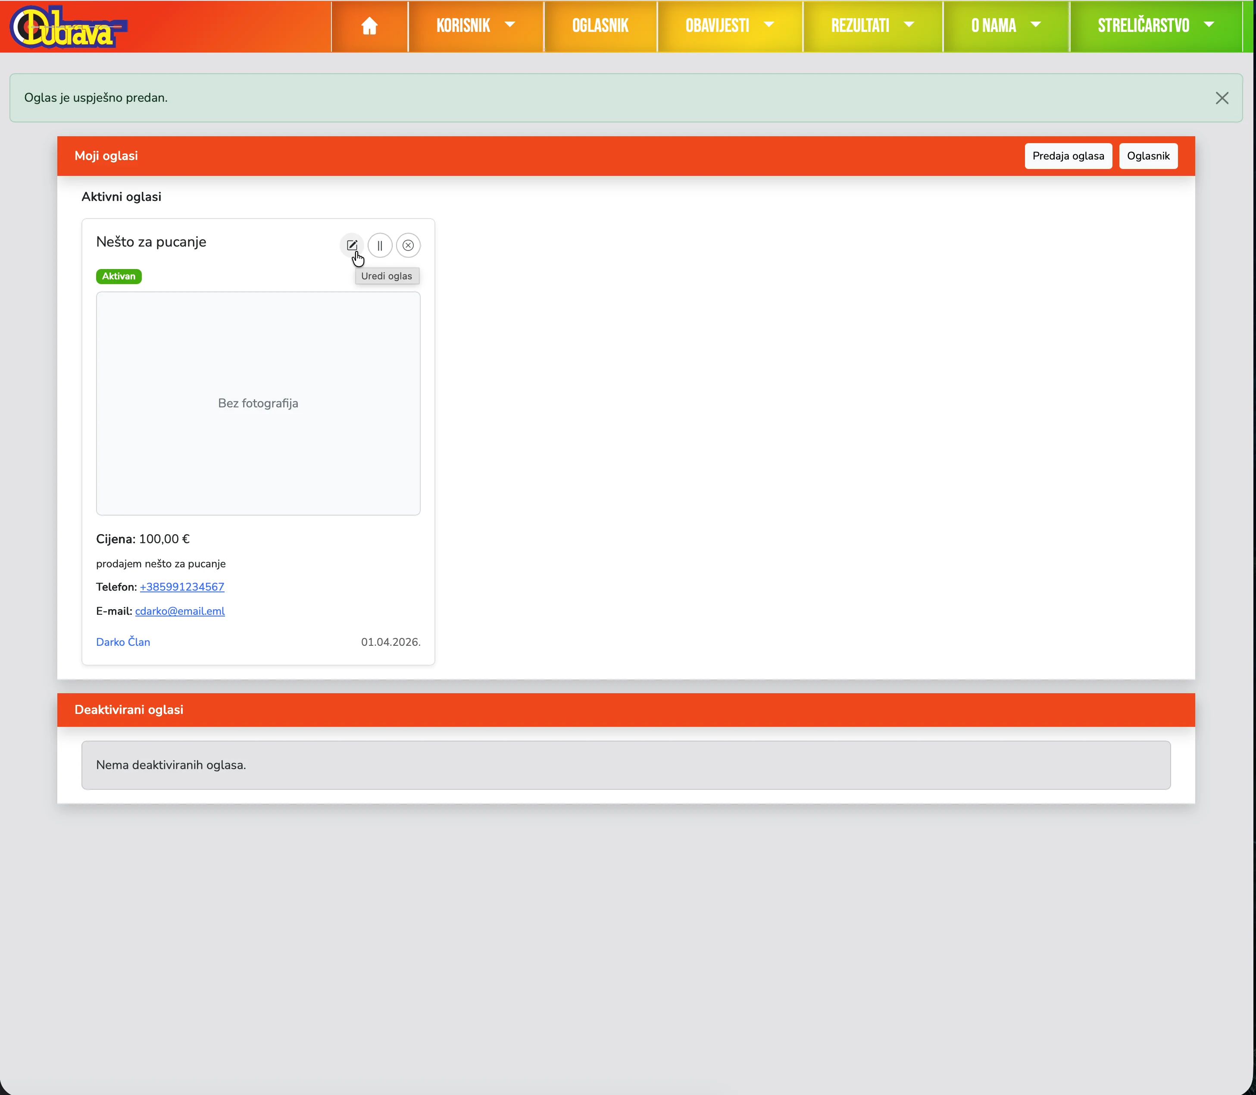1256x1095 pixels.
Task: Open the O nama dropdown
Action: [1006, 26]
